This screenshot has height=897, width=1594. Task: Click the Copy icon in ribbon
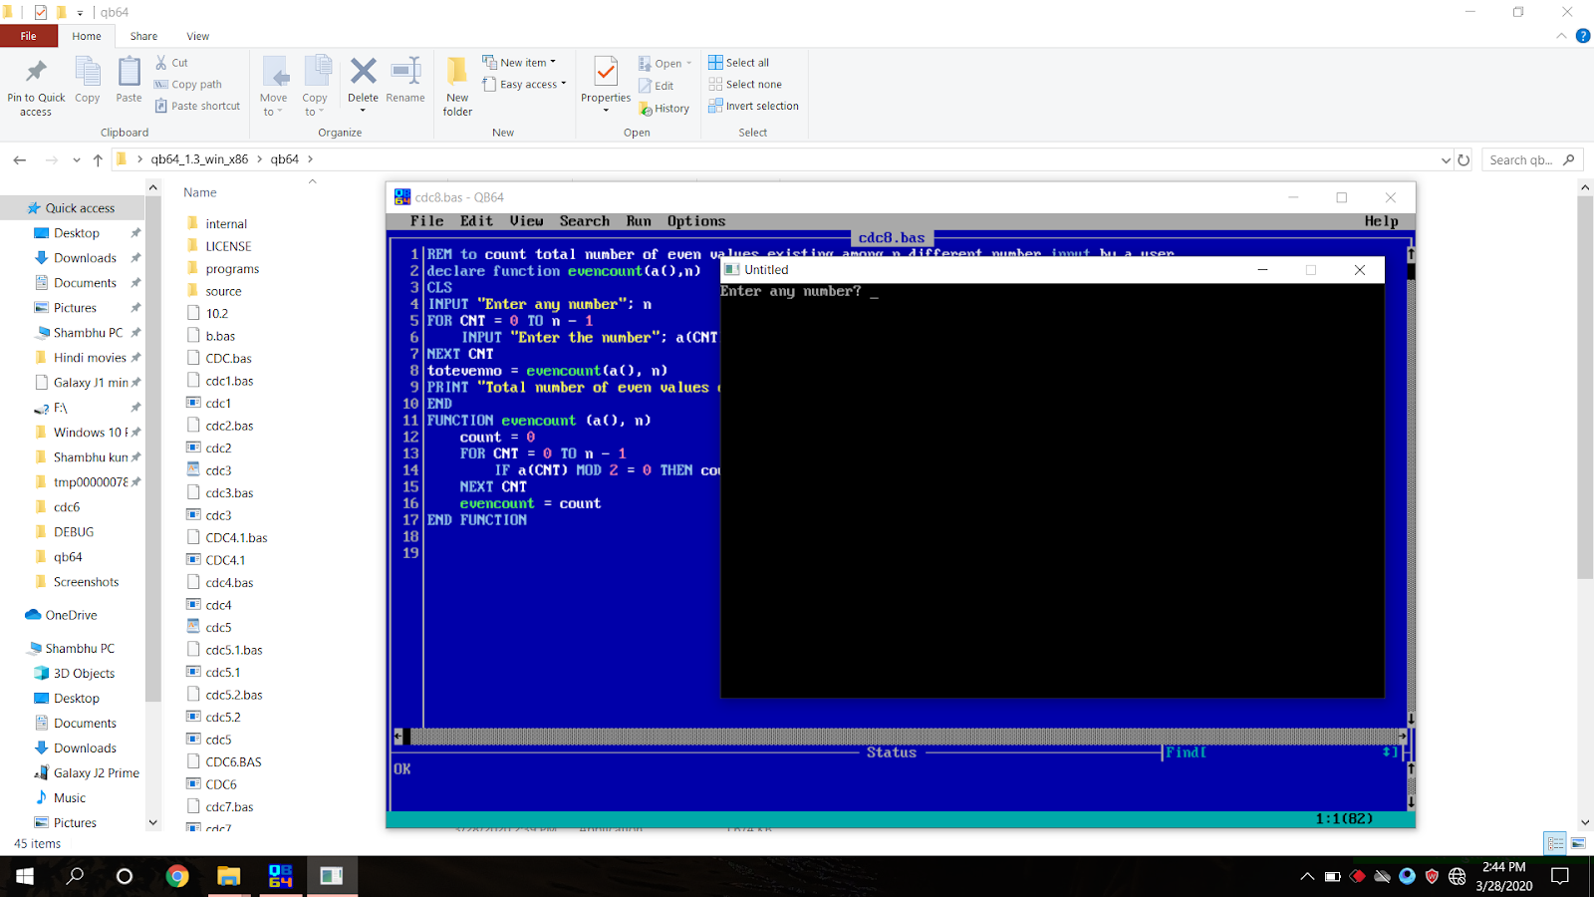pos(88,73)
